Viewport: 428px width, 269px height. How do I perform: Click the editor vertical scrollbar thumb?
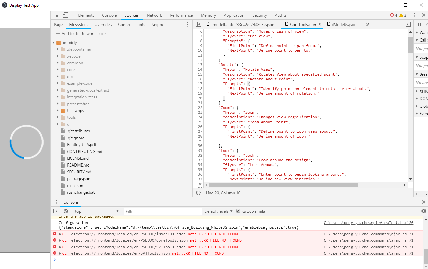[x=410, y=45]
